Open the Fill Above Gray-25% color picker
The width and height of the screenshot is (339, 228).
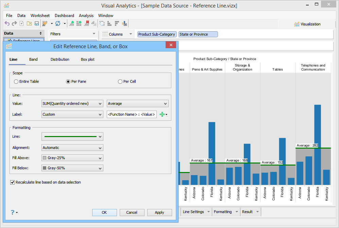(x=72, y=158)
